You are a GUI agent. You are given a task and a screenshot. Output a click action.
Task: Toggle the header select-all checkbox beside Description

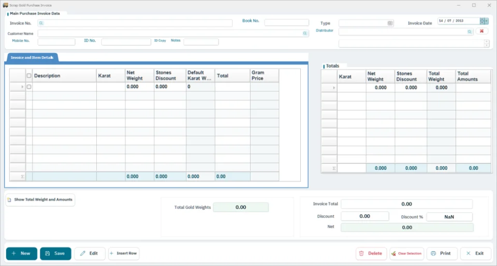coord(29,75)
